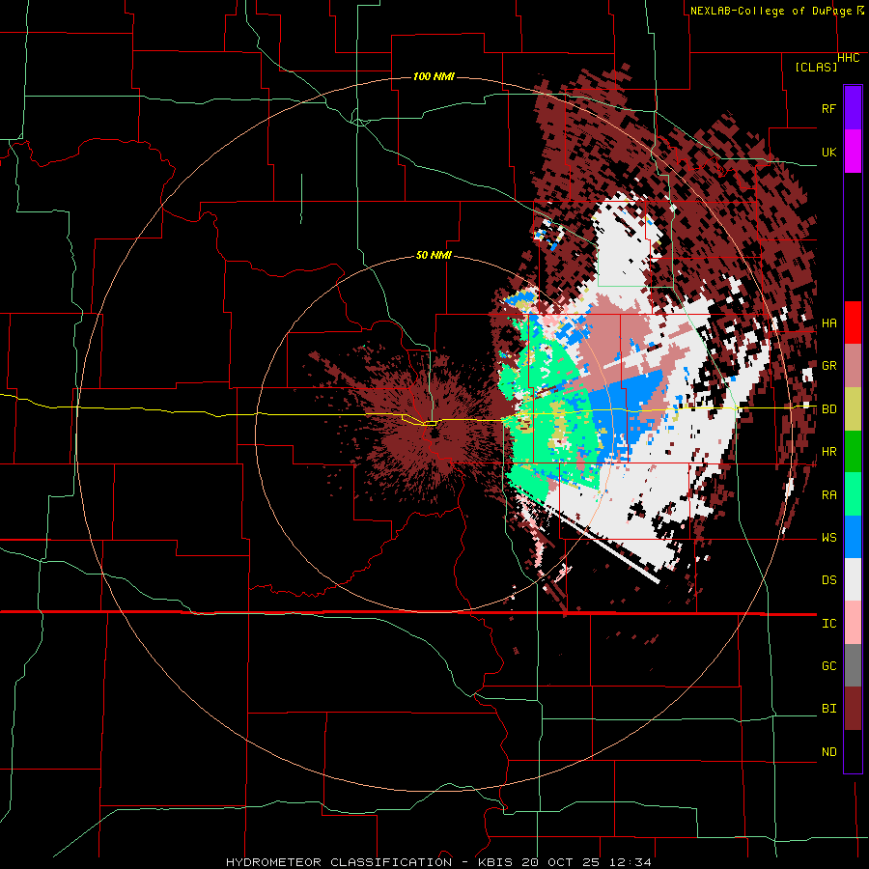Viewport: 869px width, 869px height.
Task: Click the RF purple legend swatch
Action: [853, 108]
